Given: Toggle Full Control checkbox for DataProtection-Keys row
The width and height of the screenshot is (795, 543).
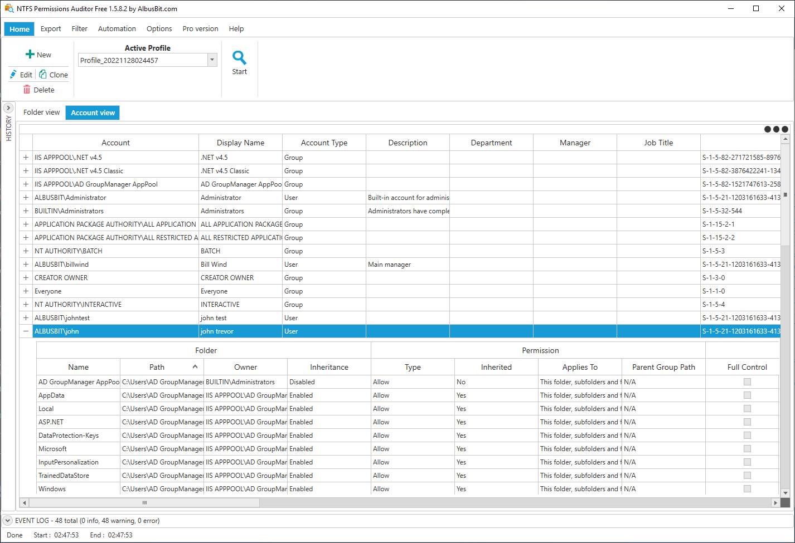Looking at the screenshot, I should [x=747, y=436].
